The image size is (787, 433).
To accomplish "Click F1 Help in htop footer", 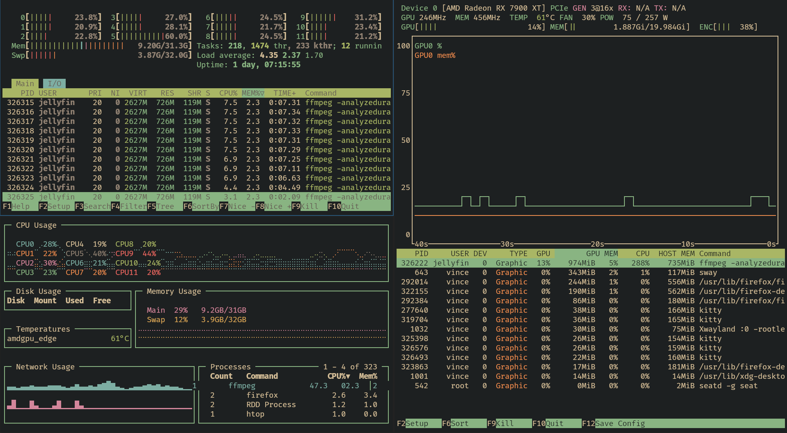I will click(16, 206).
